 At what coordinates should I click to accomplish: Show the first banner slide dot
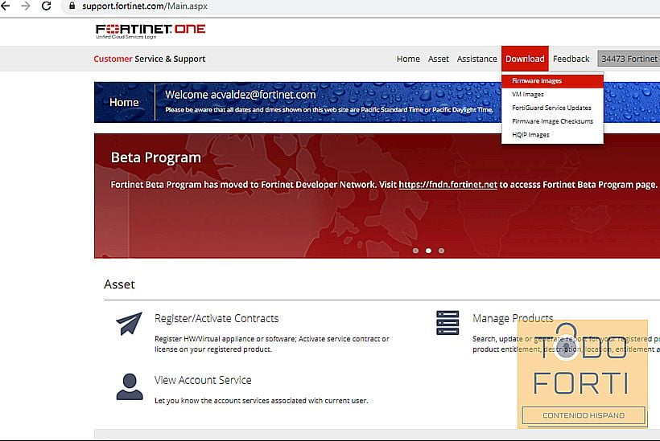415,251
